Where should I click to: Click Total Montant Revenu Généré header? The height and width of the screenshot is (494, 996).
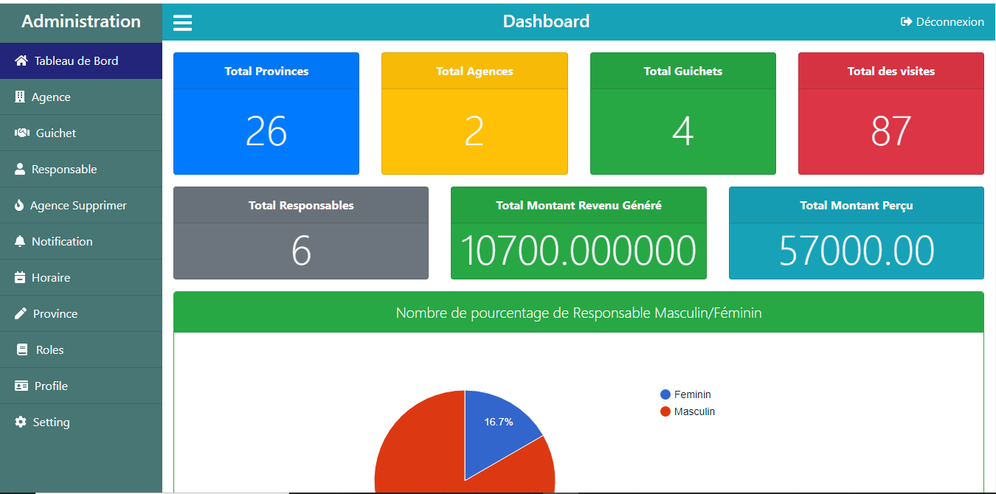click(578, 206)
